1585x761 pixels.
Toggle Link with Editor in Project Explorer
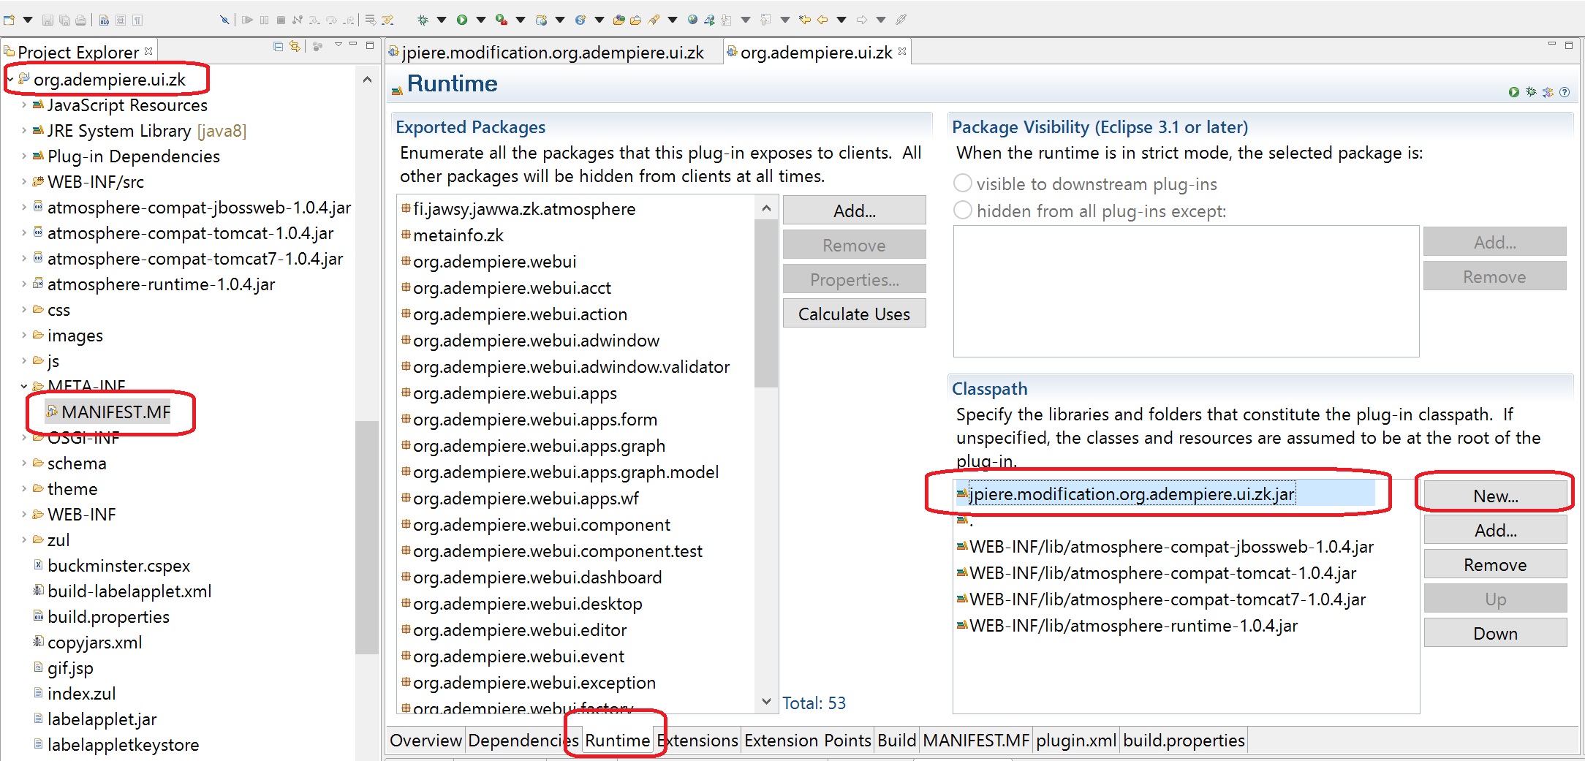(295, 47)
